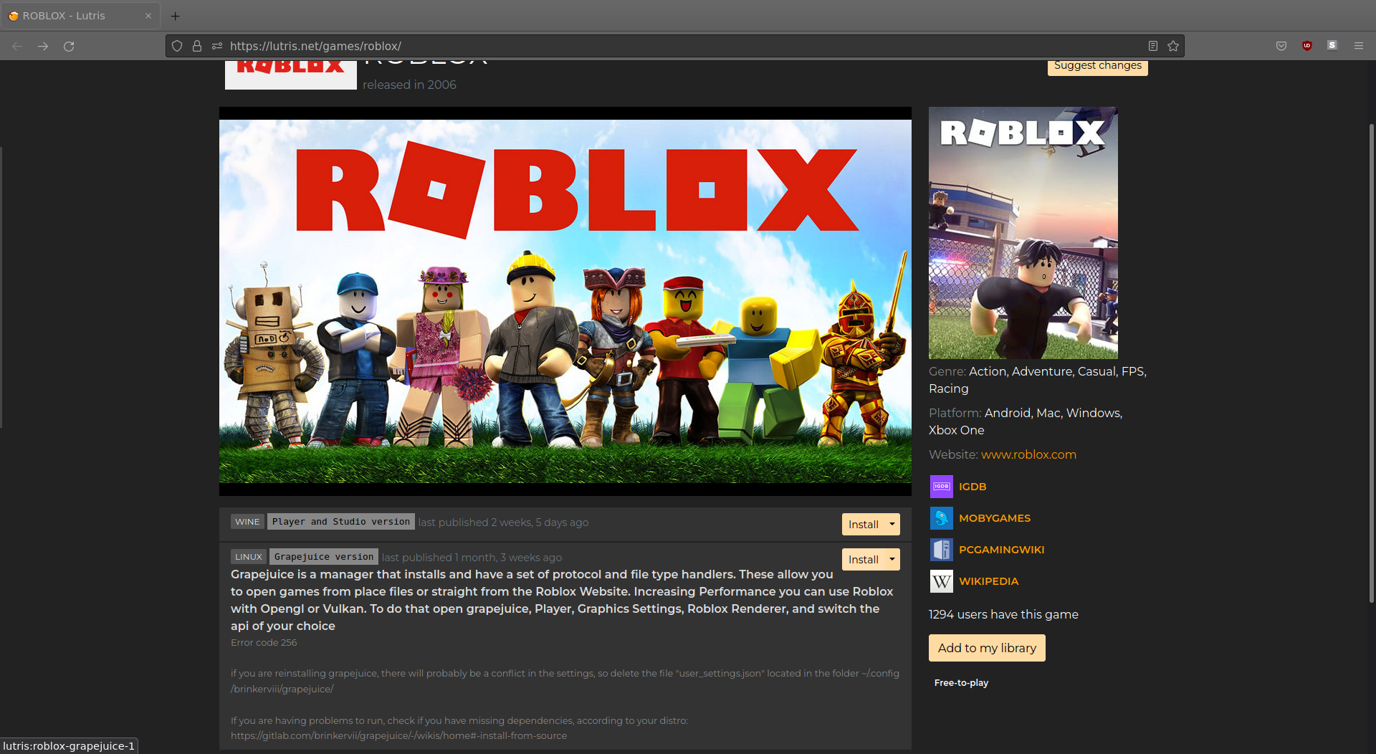Click the tracking protection shield icon
Image resolution: width=1376 pixels, height=754 pixels.
[177, 46]
